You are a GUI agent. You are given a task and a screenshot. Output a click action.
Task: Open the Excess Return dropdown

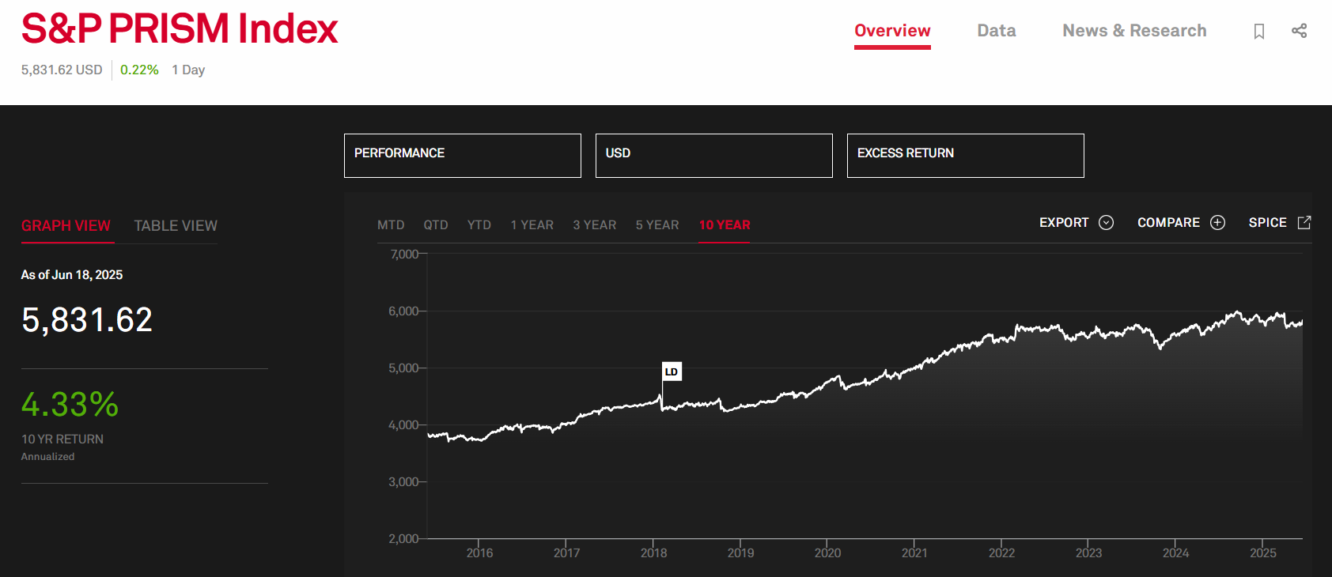point(966,156)
